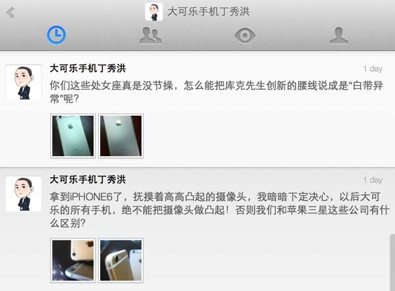
Task: Open the two-people friends tab icon
Action: tap(151, 36)
